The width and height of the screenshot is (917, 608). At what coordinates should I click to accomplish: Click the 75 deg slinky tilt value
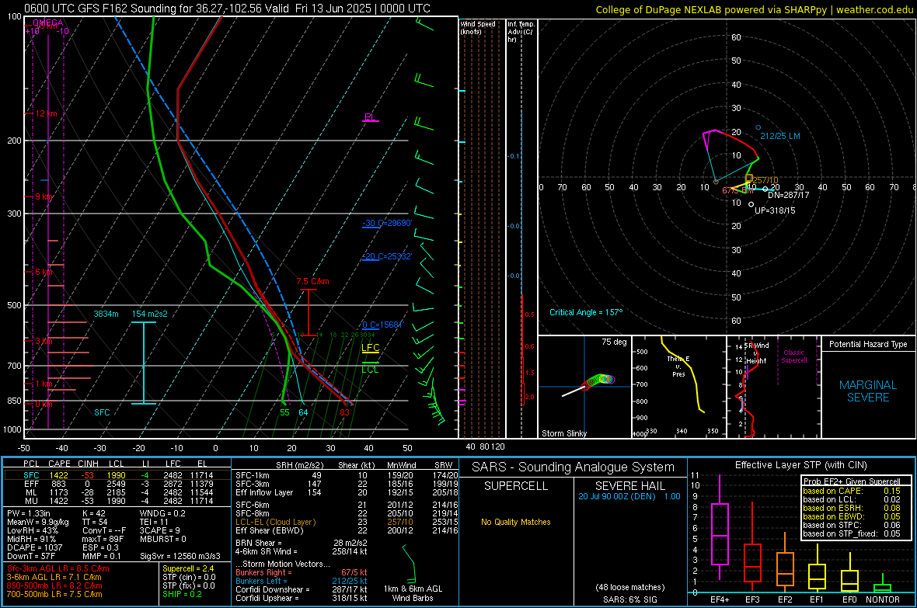point(614,342)
